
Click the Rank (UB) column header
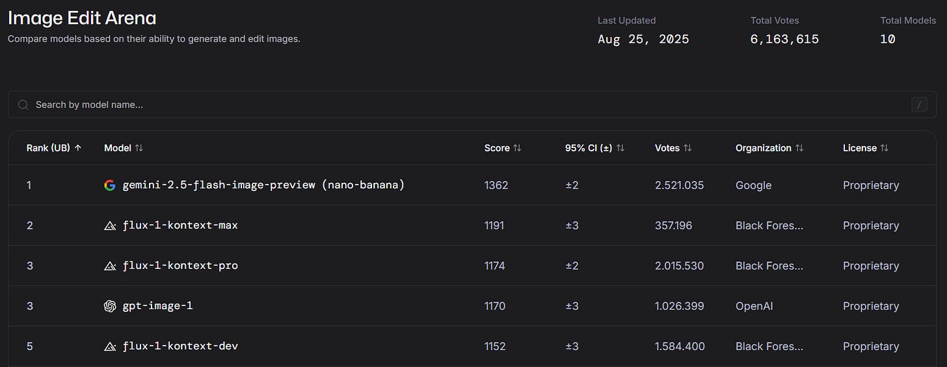click(48, 148)
